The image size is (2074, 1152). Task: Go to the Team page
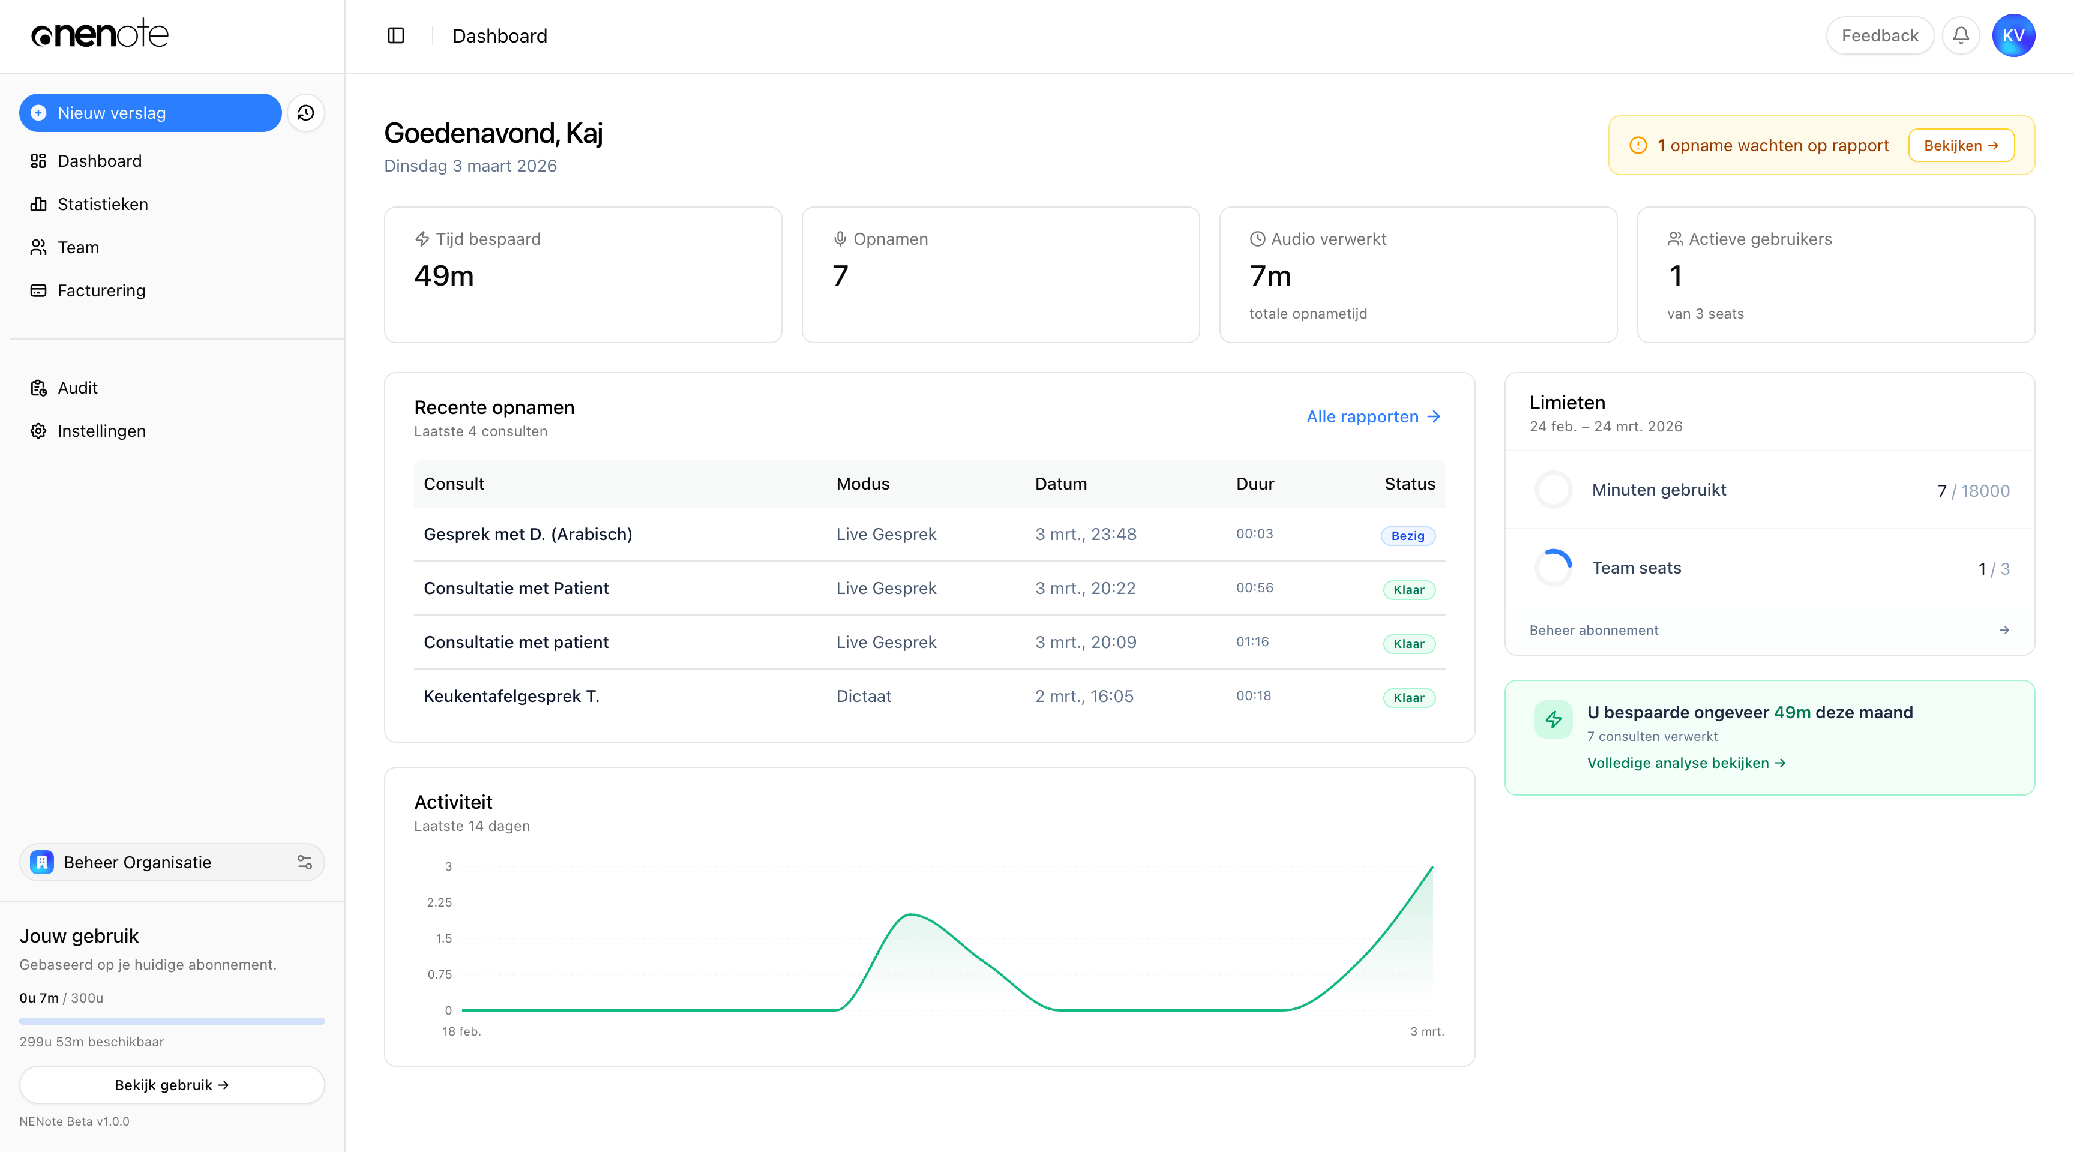[78, 248]
